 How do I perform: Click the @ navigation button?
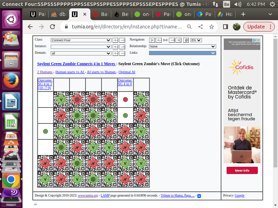[186, 40]
